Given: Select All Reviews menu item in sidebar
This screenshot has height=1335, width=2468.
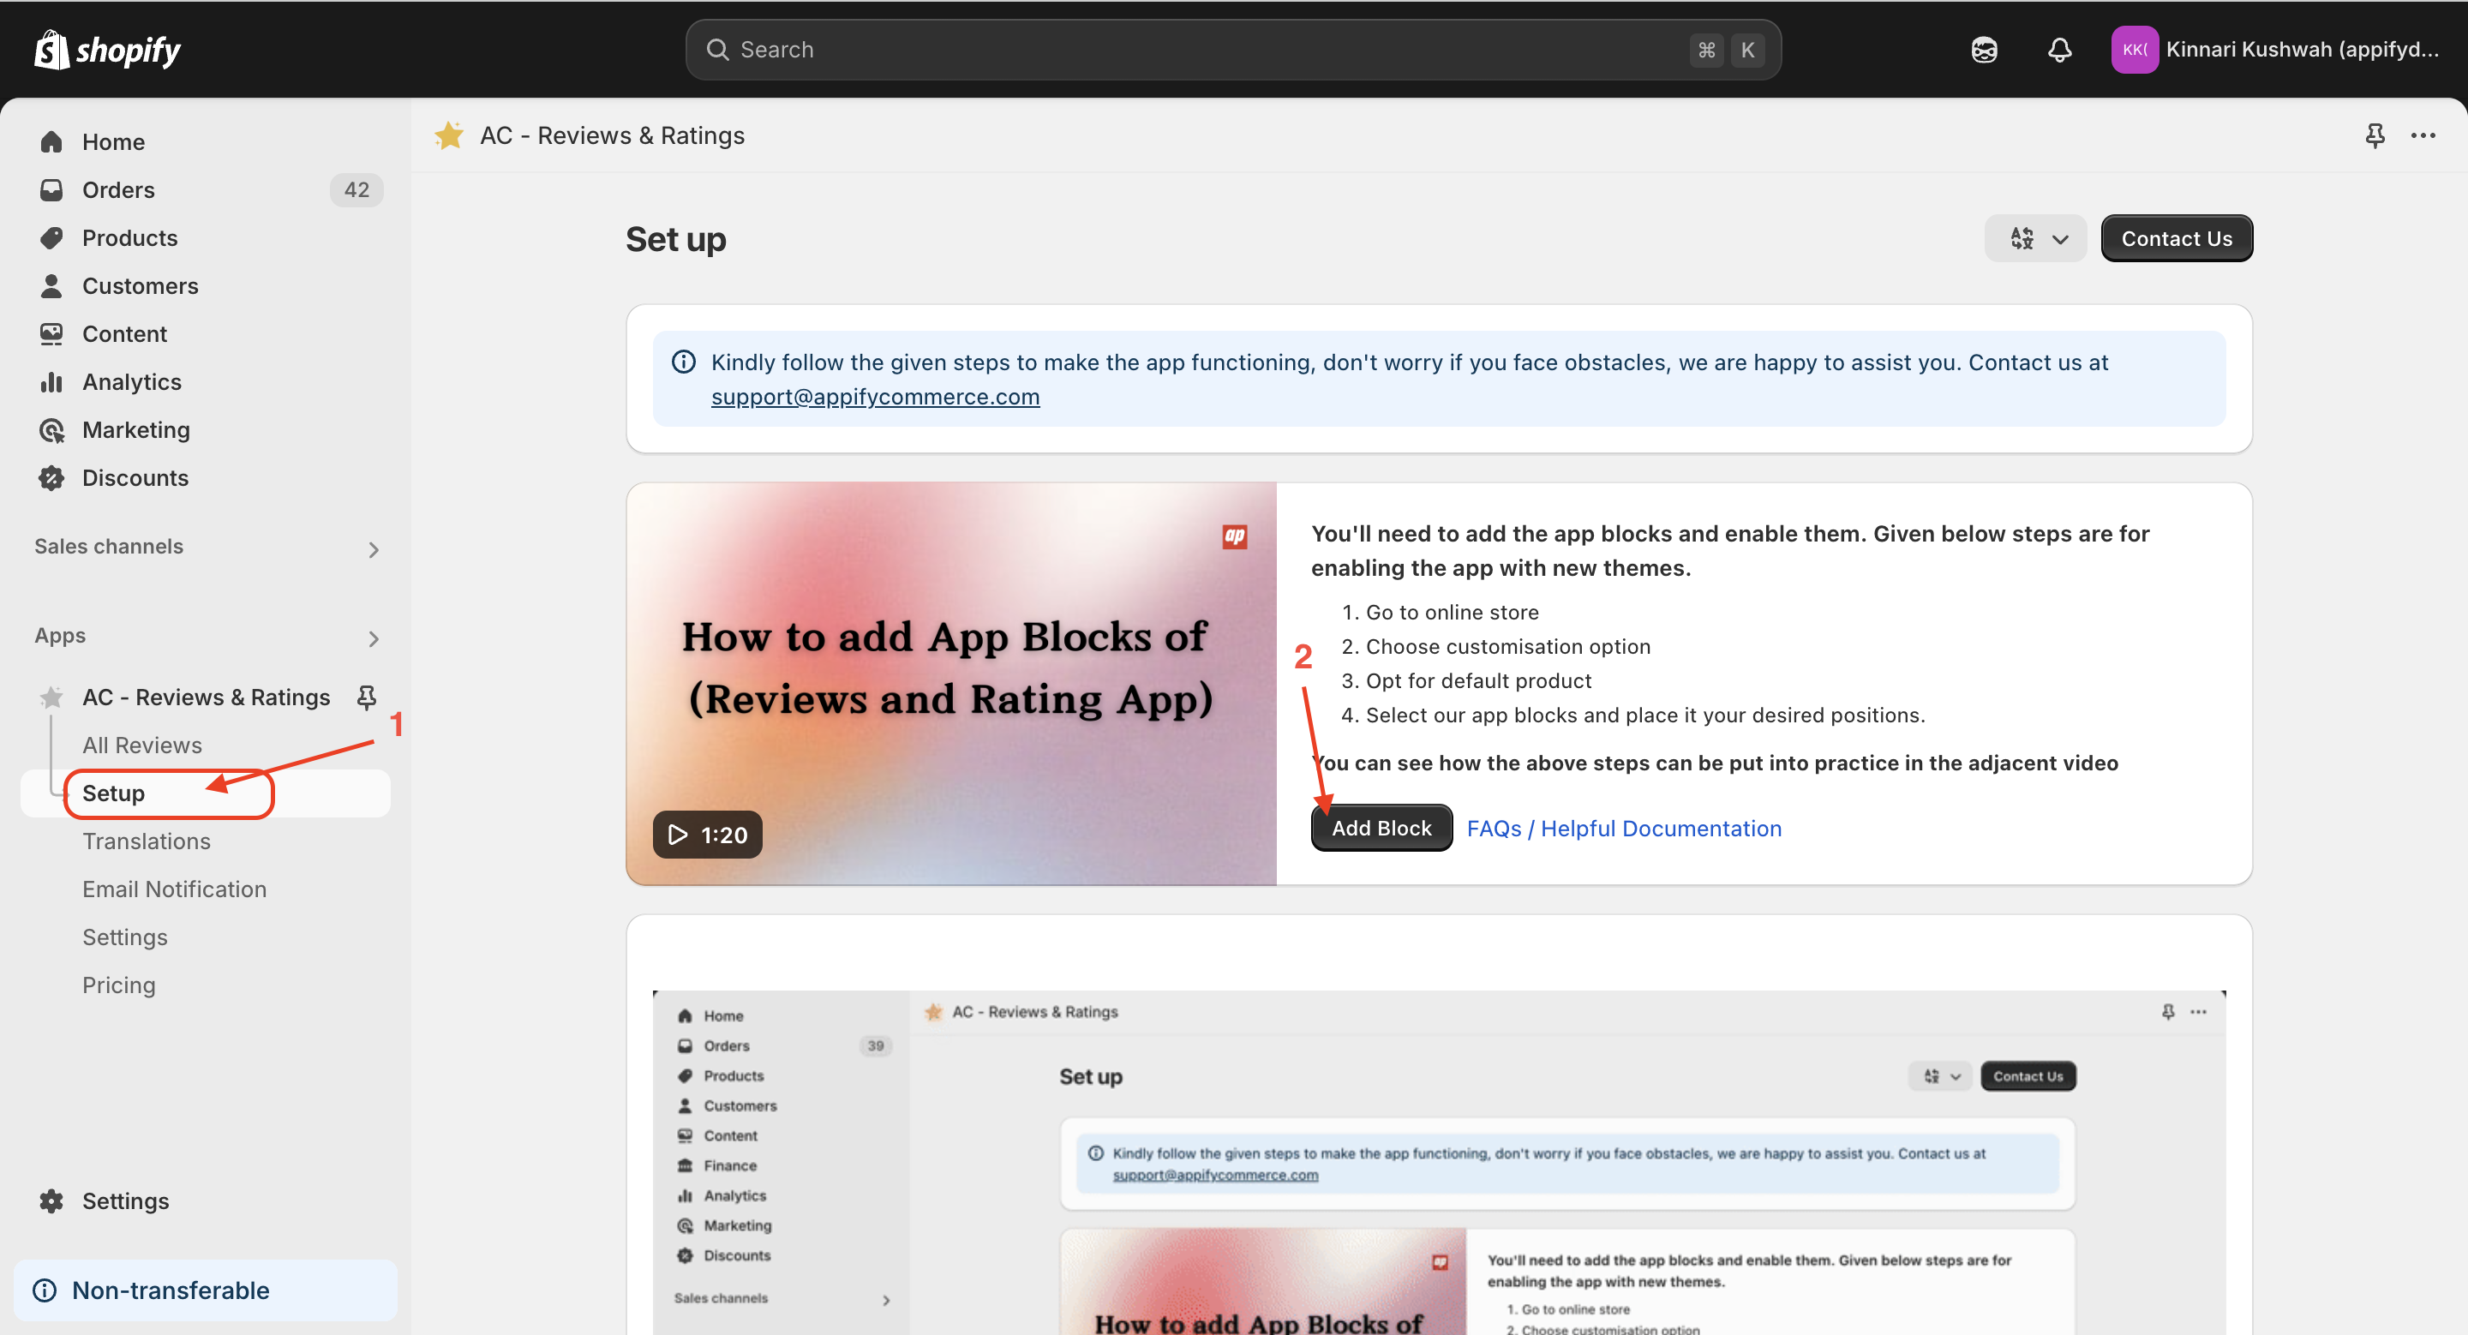Looking at the screenshot, I should click(141, 743).
